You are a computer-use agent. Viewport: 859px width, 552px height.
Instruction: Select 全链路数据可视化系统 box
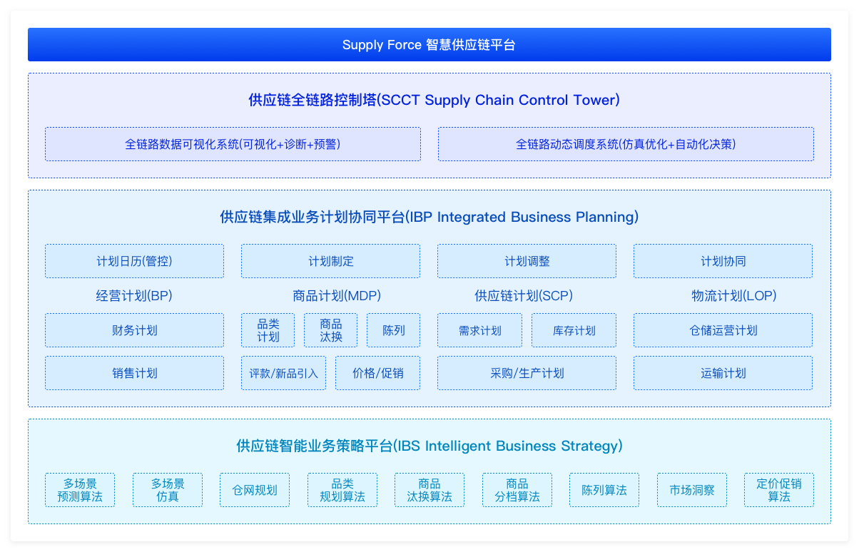click(233, 144)
